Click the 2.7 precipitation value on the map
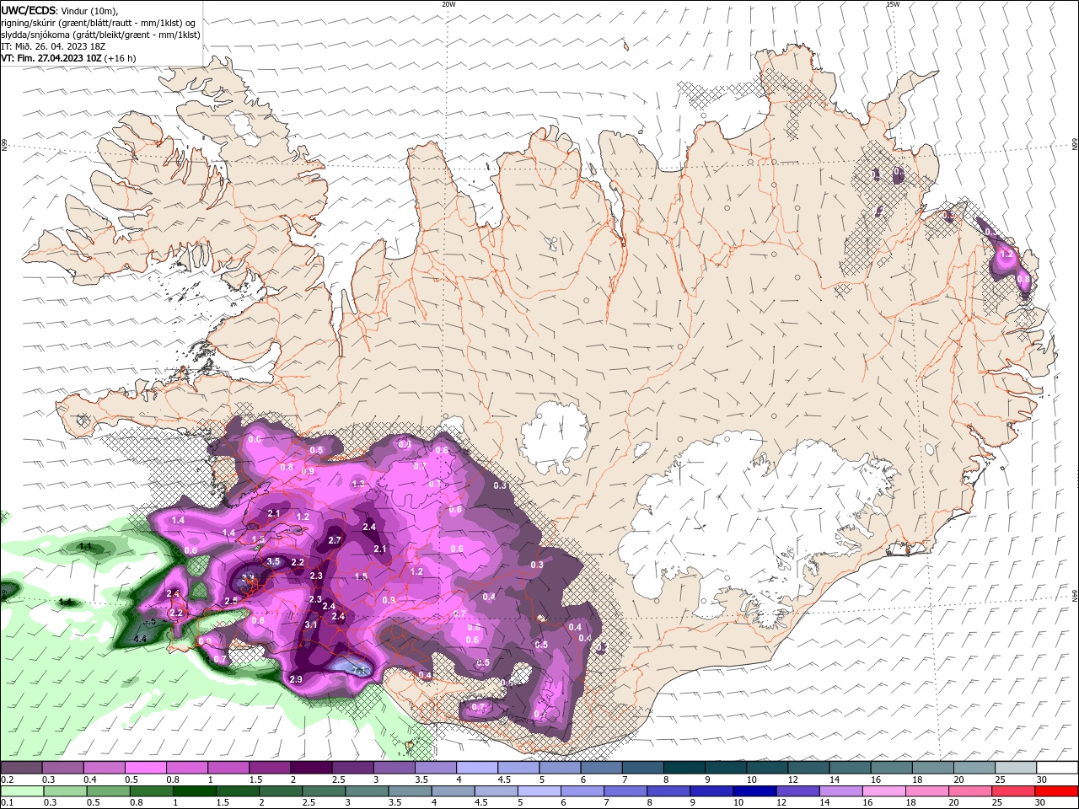This screenshot has height=809, width=1079. [x=335, y=540]
